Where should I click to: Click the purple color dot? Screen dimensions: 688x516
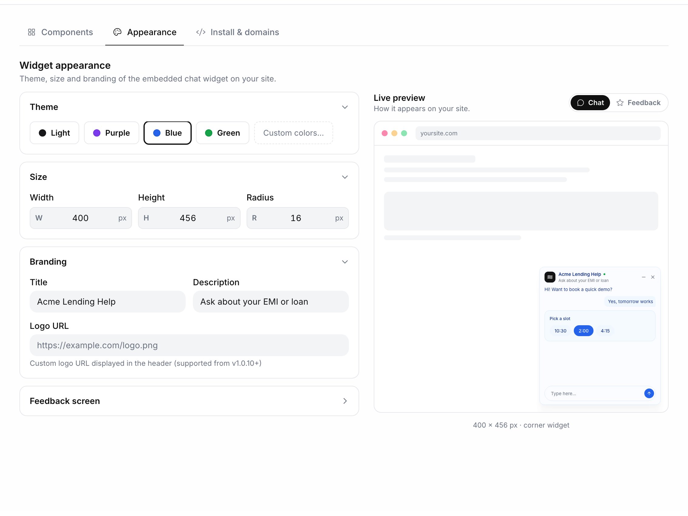(97, 133)
